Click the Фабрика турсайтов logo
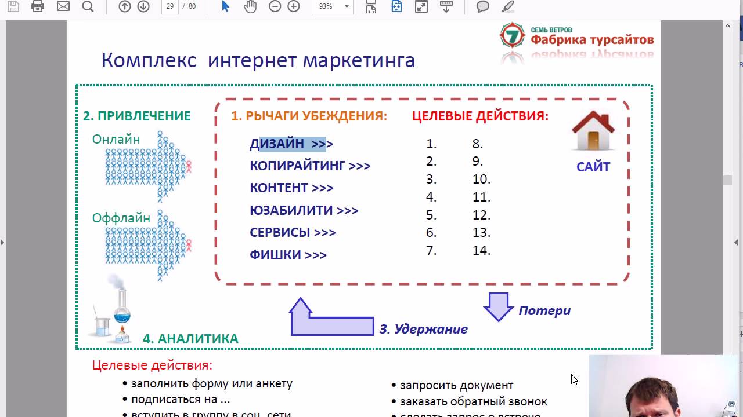The height and width of the screenshot is (417, 743). (x=577, y=36)
